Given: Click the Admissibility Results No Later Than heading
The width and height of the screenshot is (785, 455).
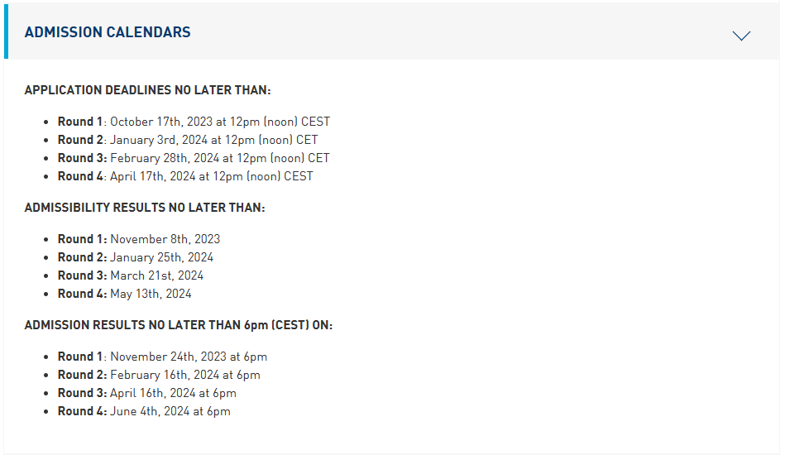Looking at the screenshot, I should tap(145, 208).
